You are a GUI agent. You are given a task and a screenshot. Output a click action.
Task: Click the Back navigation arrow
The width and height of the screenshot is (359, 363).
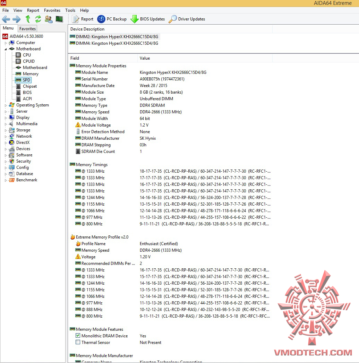click(x=6, y=19)
